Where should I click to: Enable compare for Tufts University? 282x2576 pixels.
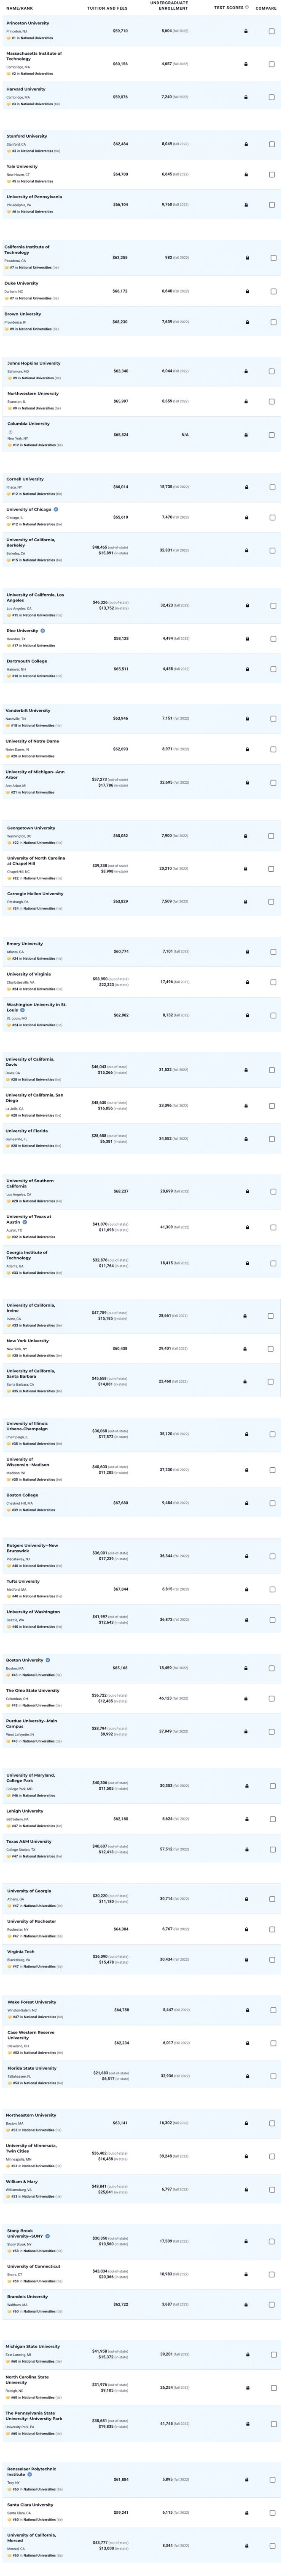click(272, 1589)
